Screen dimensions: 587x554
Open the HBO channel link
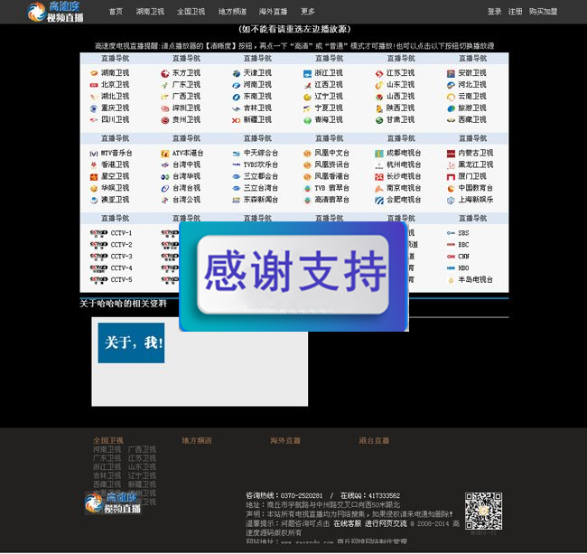coord(463,268)
